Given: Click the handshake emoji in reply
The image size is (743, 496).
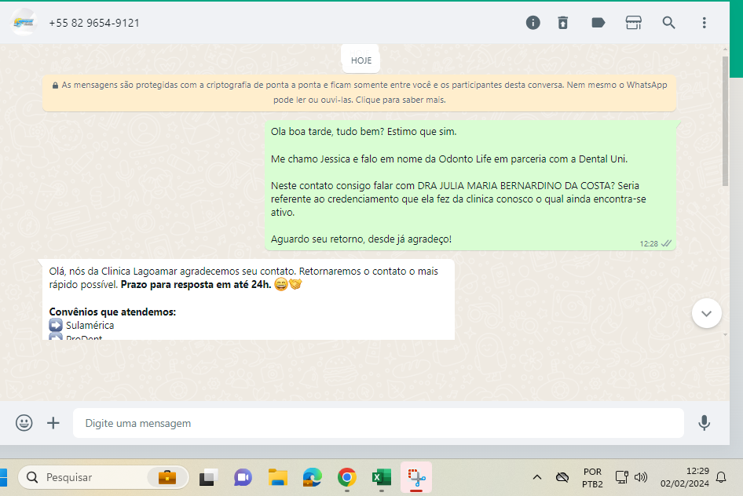Looking at the screenshot, I should (295, 284).
